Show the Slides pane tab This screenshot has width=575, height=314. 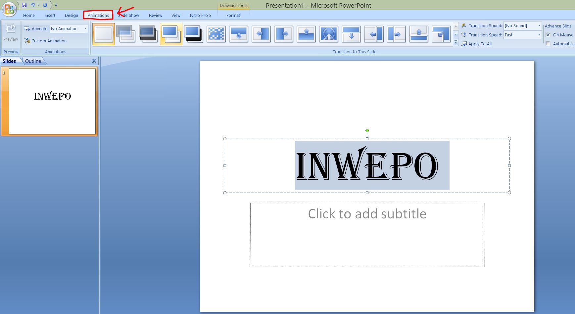pos(9,61)
